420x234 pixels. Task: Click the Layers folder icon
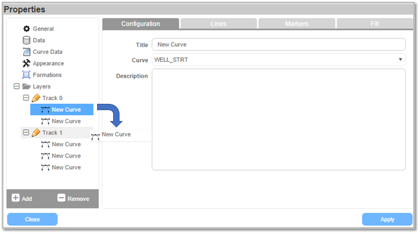(x=26, y=87)
